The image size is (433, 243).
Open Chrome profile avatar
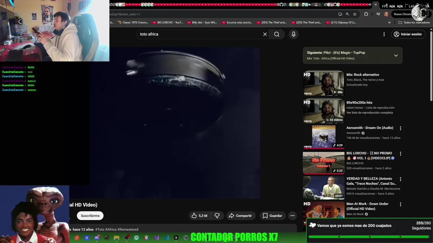pos(386,14)
